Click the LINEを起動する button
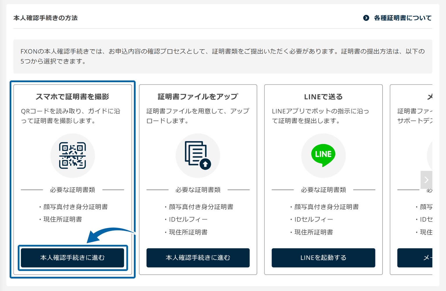Viewport: 446px width, 291px height. [323, 258]
